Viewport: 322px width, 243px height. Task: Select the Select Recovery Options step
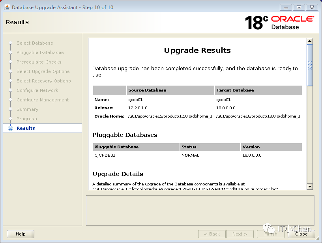coord(43,81)
